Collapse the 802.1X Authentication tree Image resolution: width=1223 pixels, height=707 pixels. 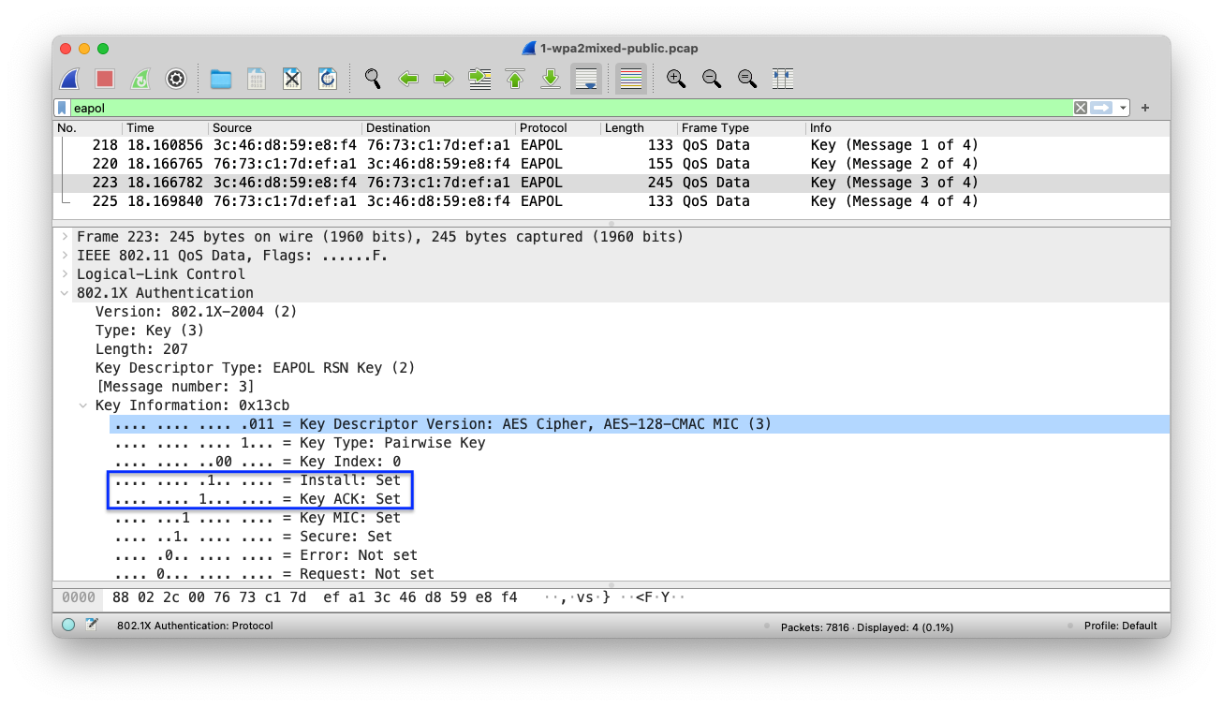65,293
